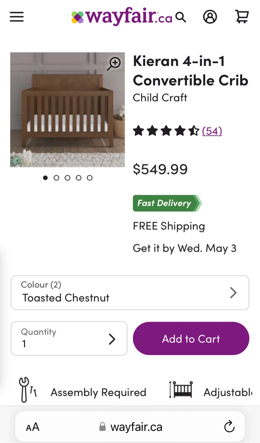Open the search magnifier icon
This screenshot has width=260, height=443.
point(181,17)
